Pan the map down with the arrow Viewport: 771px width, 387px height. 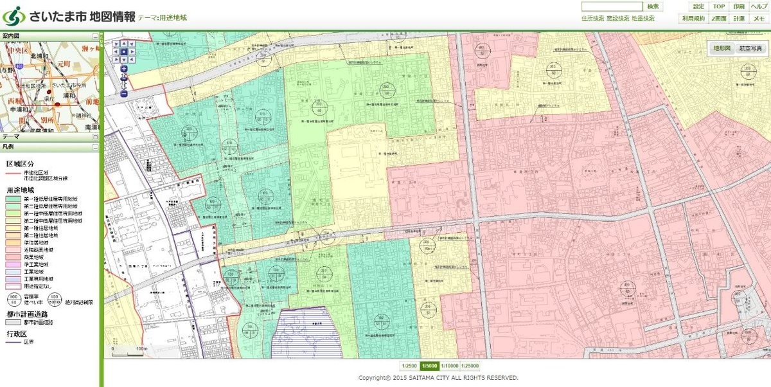tap(124, 59)
